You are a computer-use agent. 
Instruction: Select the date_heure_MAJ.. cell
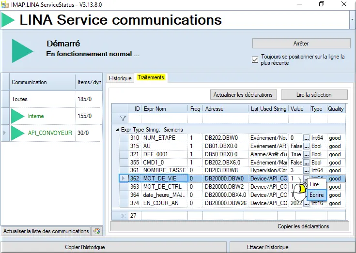click(x=165, y=195)
